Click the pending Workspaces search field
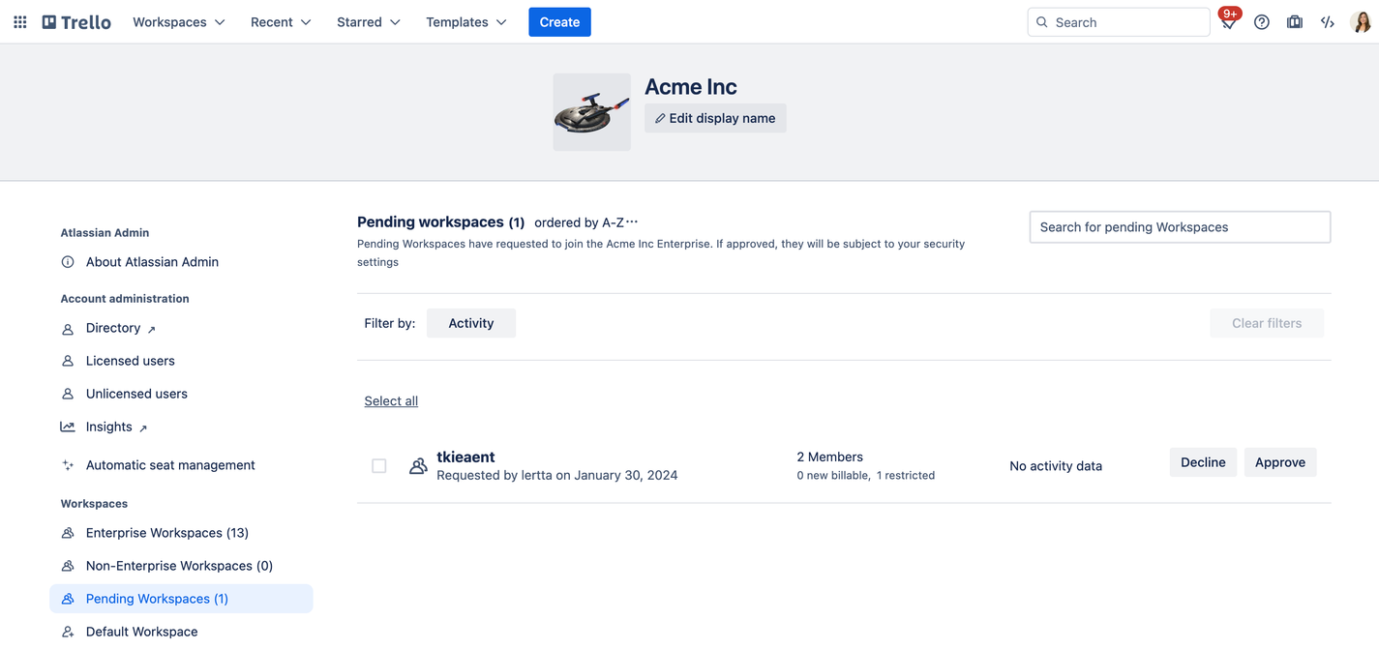This screenshot has width=1379, height=649. pos(1180,226)
